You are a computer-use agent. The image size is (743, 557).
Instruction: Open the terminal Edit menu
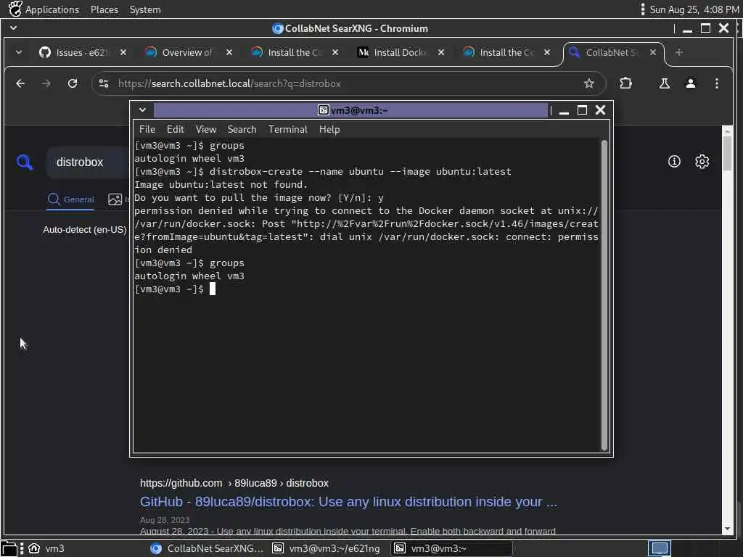[175, 129]
